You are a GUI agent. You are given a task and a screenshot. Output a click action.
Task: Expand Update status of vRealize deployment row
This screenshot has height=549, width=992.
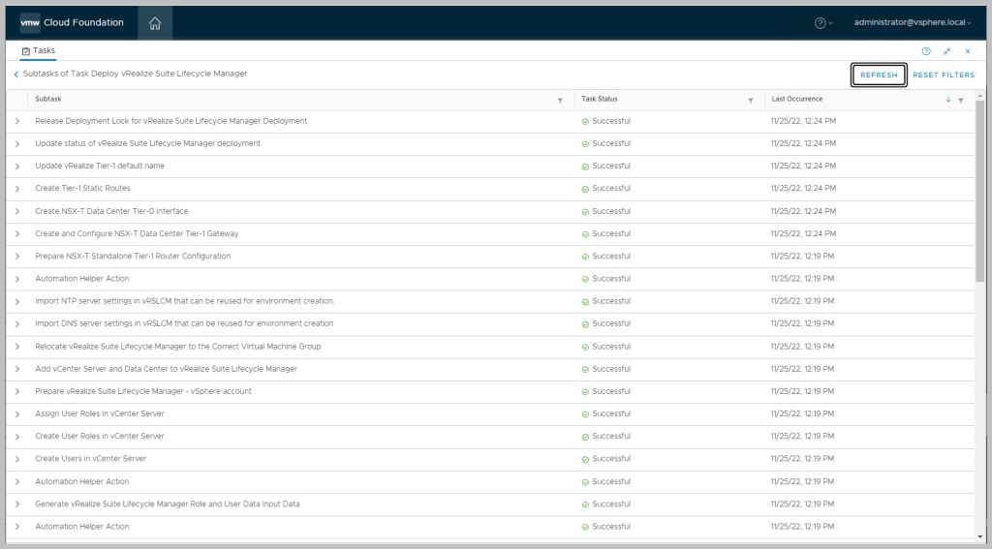pyautogui.click(x=17, y=143)
